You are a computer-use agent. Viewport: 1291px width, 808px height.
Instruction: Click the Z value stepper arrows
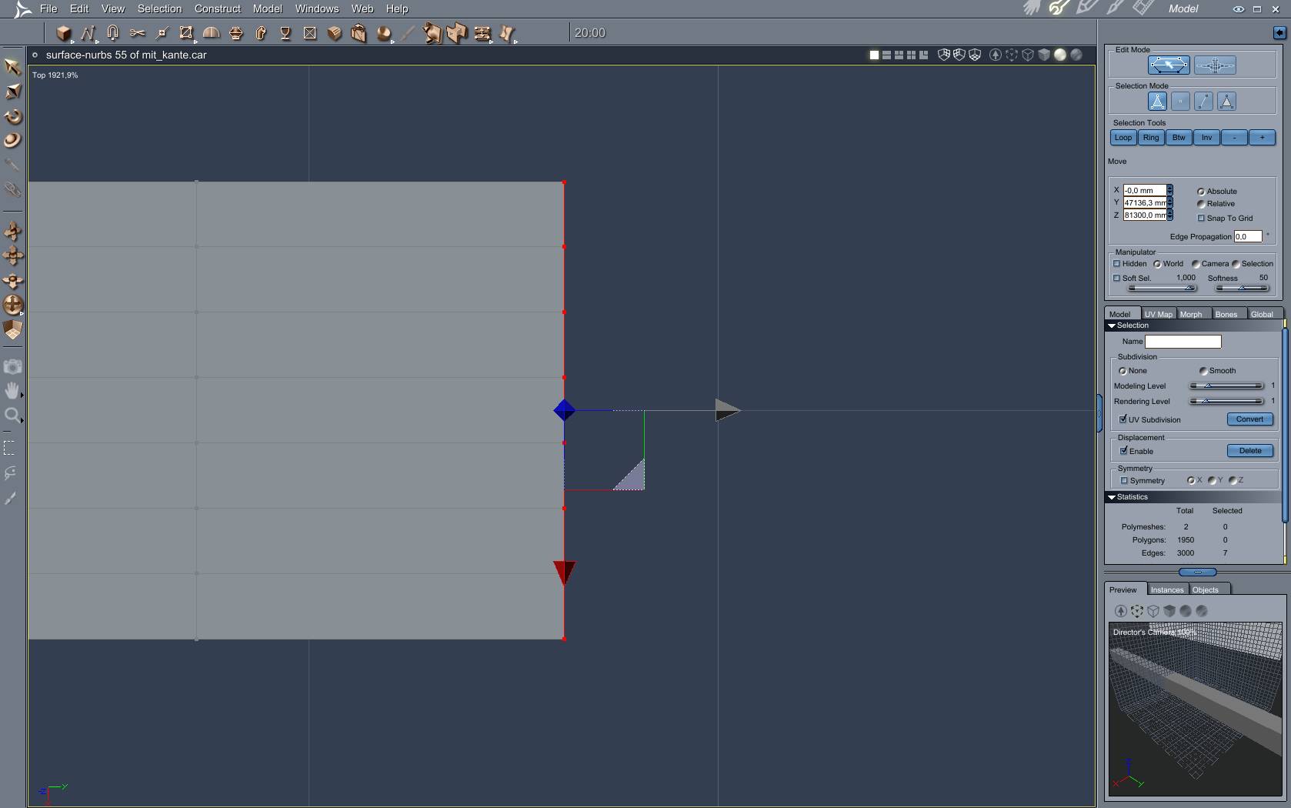coord(1169,215)
